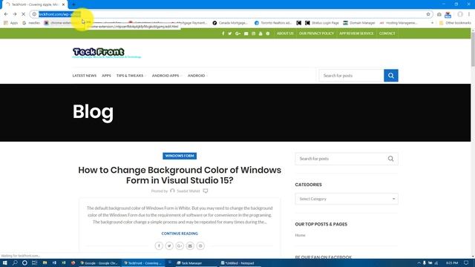Expand the Other bookmarks folder

[455, 23]
